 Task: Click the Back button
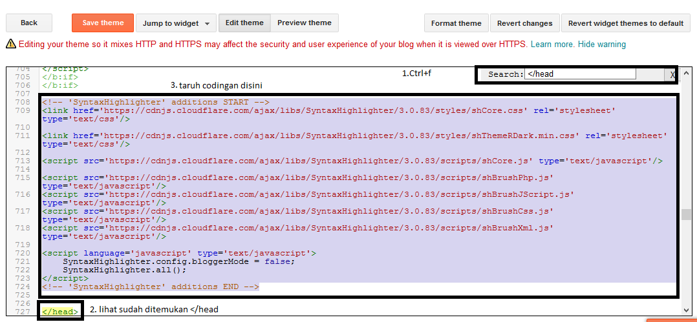click(29, 23)
